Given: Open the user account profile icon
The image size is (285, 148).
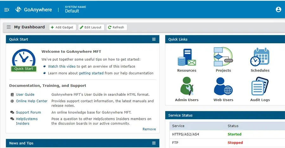Looking at the screenshot, I should point(278,9).
